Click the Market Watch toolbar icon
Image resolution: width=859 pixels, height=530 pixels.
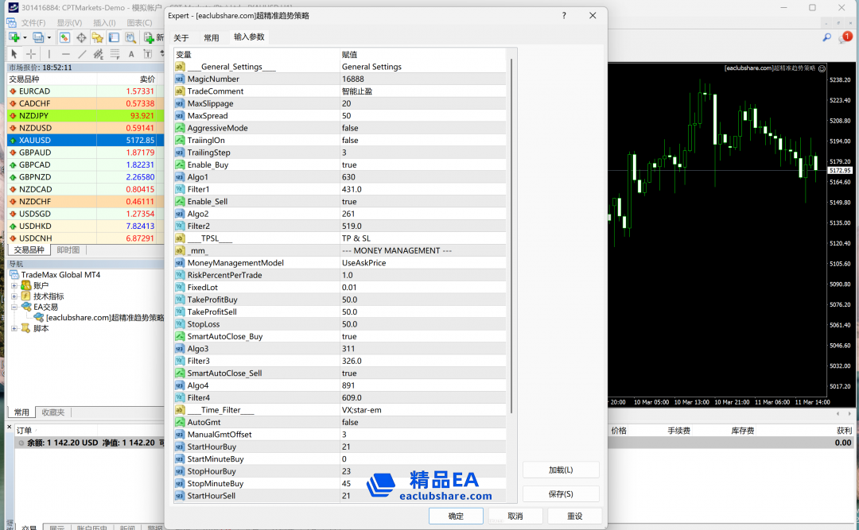[x=64, y=37]
